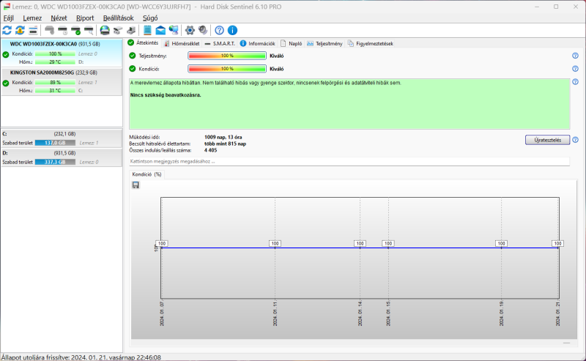The width and height of the screenshot is (586, 361).
Task: Select the WDC WD1003FZEX-00K3CA0 disk
Action: coord(62,53)
